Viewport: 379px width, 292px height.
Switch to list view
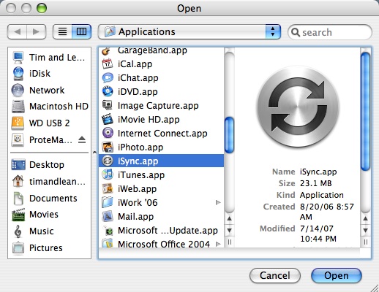(62, 31)
